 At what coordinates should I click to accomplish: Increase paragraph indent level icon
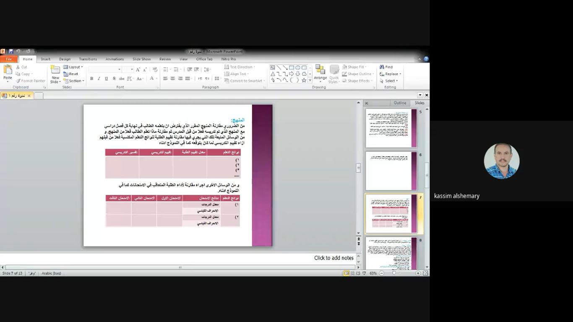tap(197, 70)
